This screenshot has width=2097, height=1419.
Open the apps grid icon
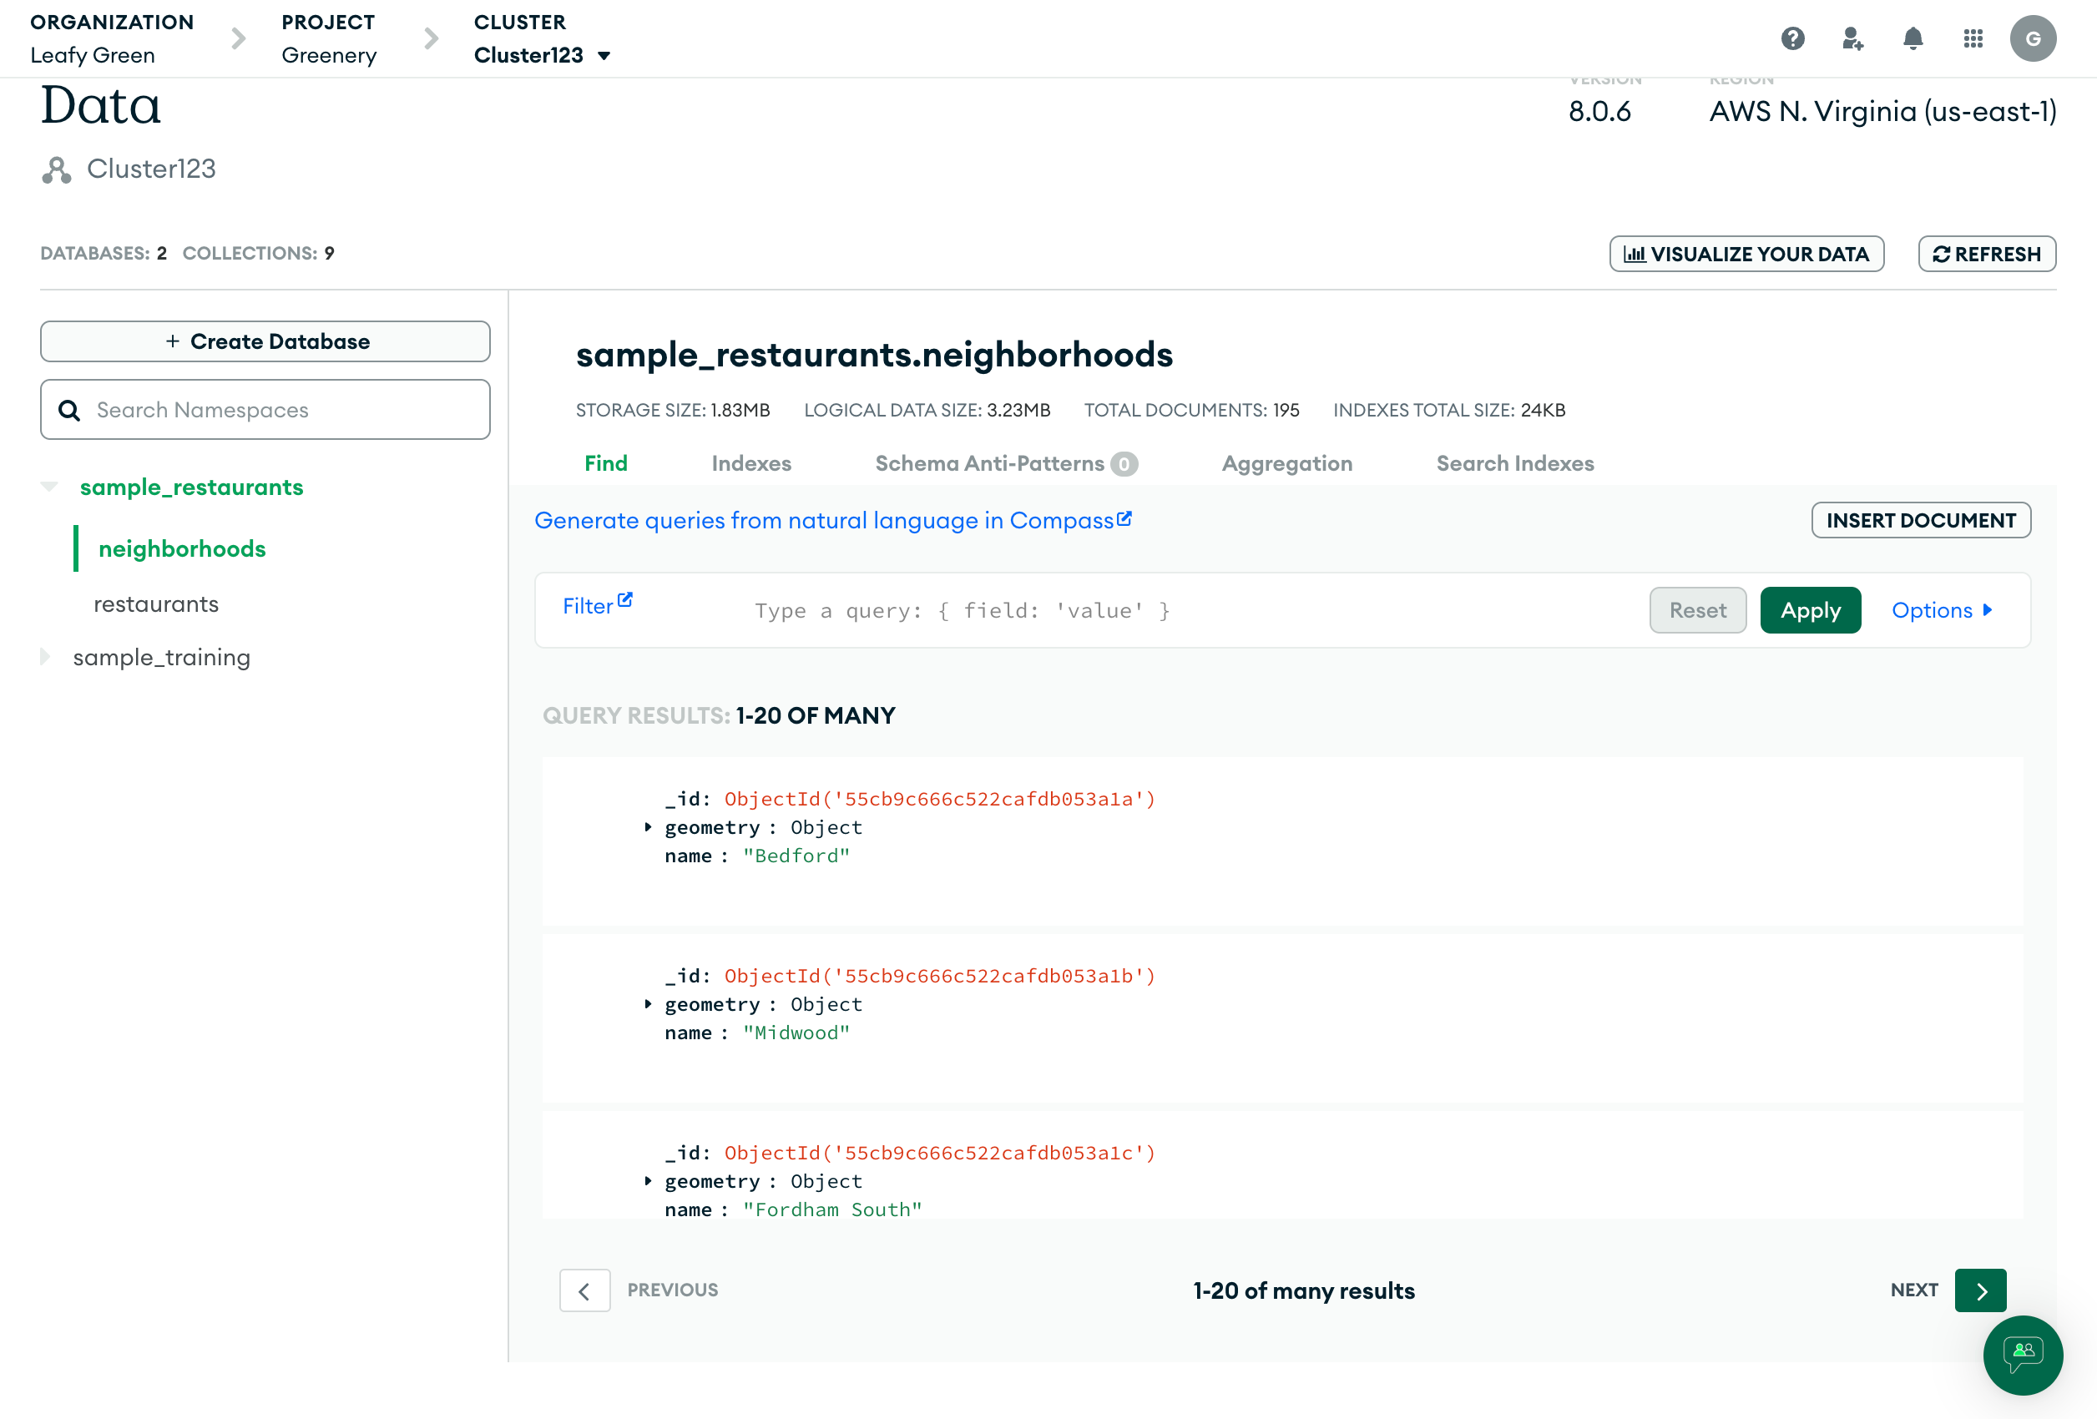point(1973,38)
